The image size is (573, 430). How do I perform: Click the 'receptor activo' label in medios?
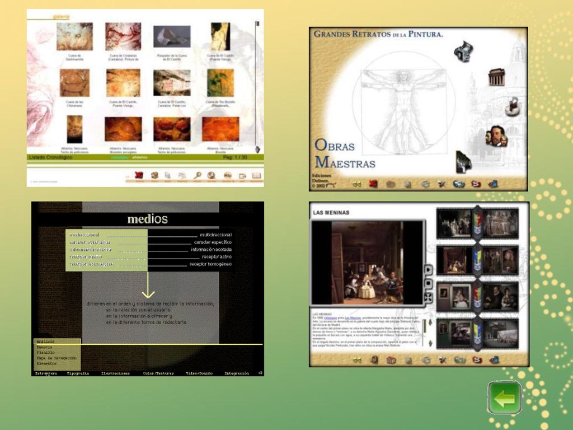(x=217, y=256)
